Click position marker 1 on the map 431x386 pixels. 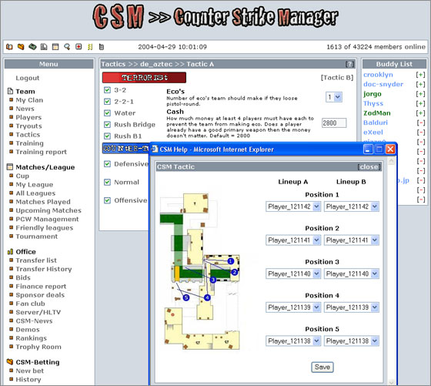click(231, 261)
